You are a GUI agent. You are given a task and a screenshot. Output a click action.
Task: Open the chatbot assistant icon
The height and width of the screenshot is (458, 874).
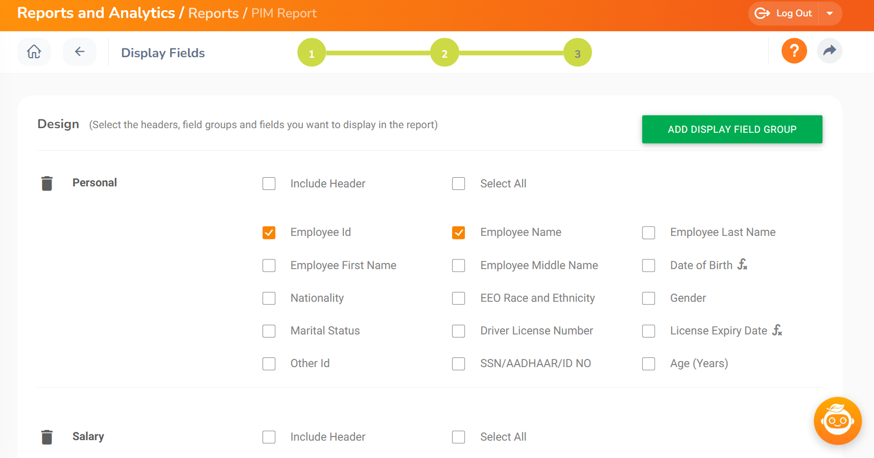(x=837, y=421)
